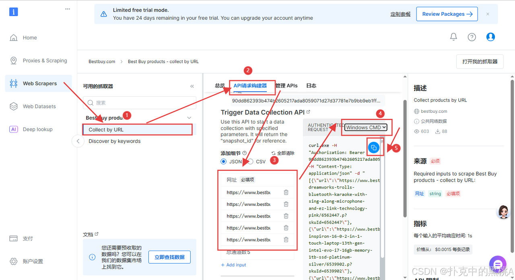
Task: Open the purple chat bubble
Action: (497, 264)
